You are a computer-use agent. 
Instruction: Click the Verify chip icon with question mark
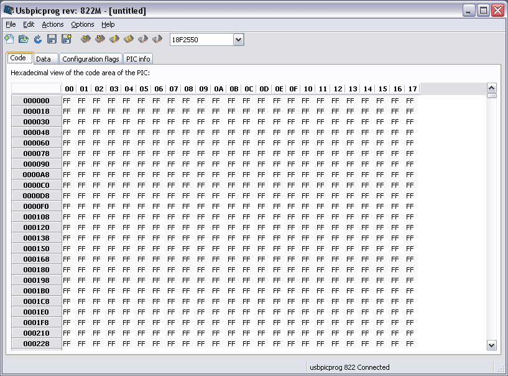pos(114,40)
